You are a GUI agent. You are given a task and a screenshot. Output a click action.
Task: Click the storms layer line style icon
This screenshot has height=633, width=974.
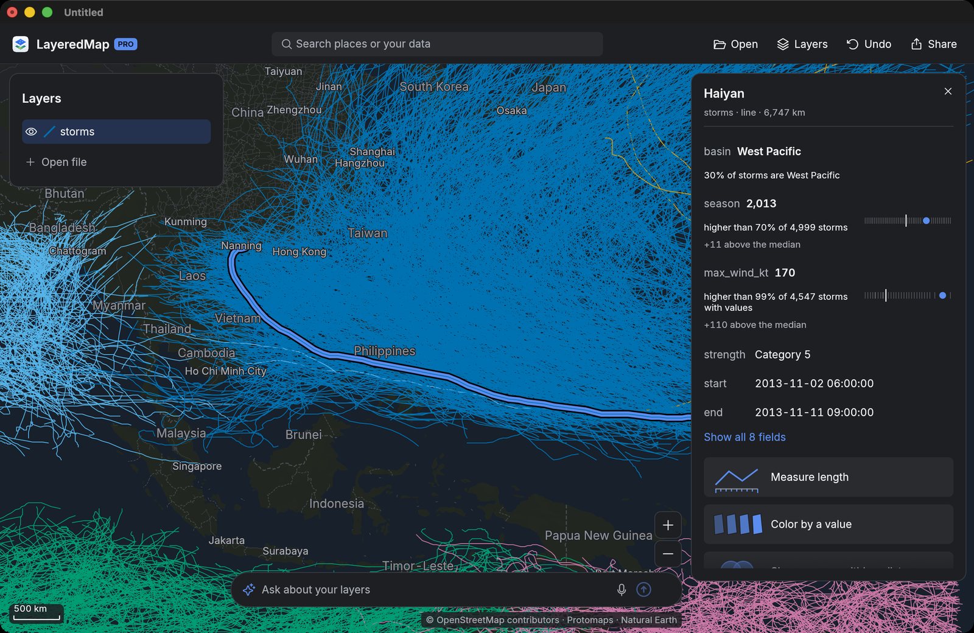click(49, 131)
